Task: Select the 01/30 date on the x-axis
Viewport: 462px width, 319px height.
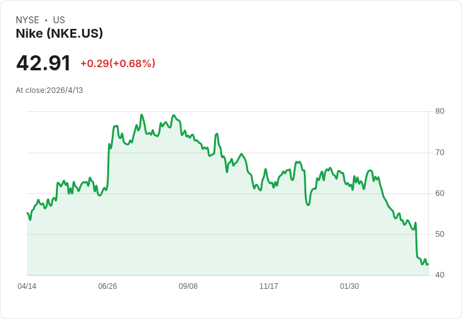Action: coord(350,286)
